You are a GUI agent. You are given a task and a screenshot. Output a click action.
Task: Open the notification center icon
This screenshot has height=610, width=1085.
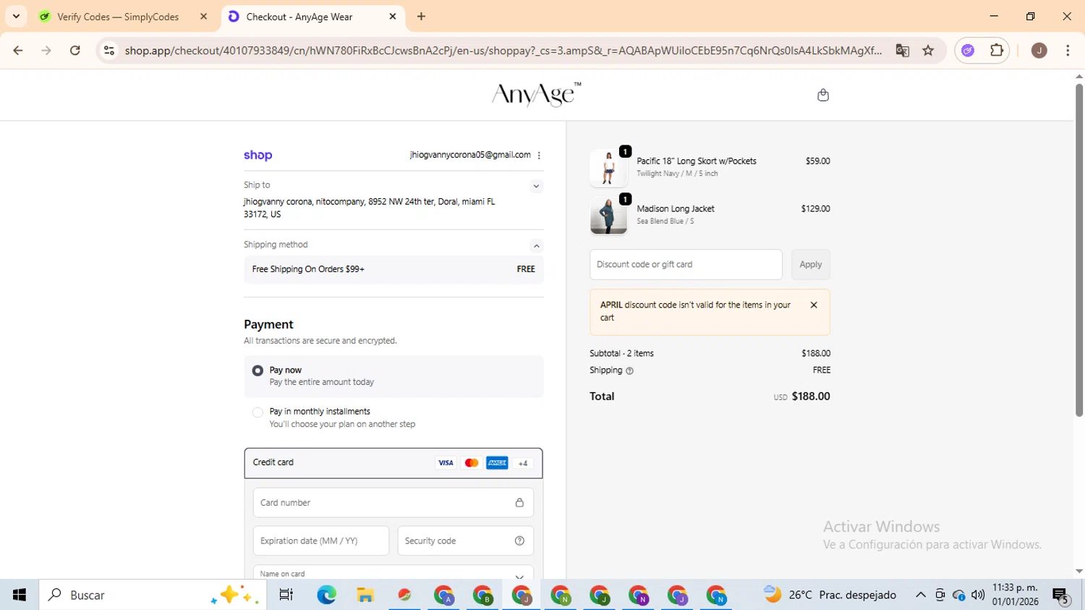[x=1061, y=596]
